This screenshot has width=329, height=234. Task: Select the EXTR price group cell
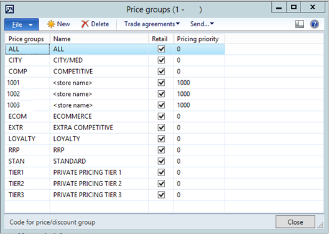click(x=27, y=128)
